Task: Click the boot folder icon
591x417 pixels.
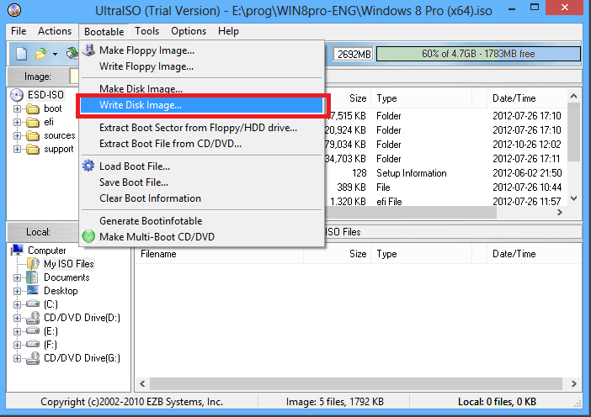Action: [x=33, y=108]
